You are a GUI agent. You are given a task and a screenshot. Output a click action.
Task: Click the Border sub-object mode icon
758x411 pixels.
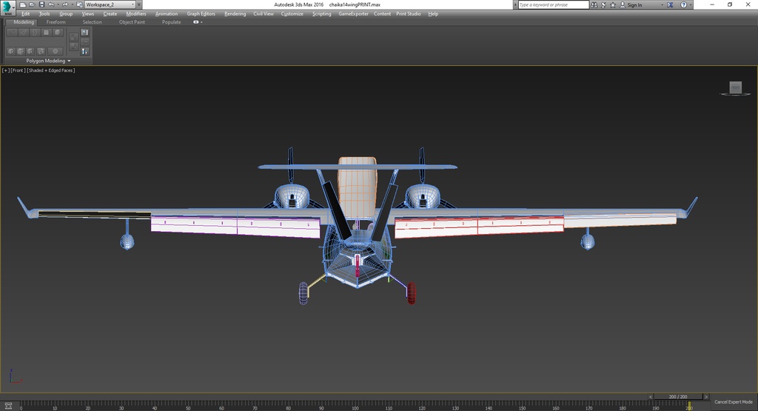coord(35,33)
